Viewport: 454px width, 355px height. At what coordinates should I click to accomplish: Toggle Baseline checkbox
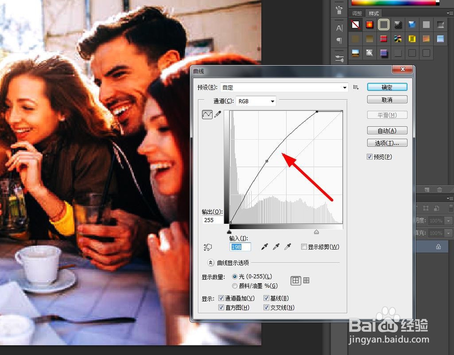tap(266, 298)
